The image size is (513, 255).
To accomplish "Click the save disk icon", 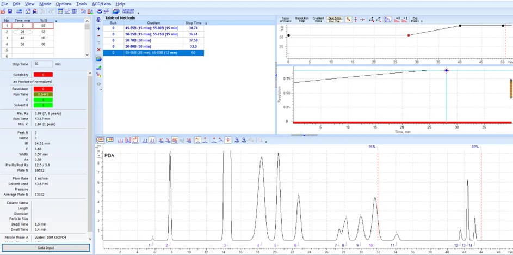I will [x=10, y=11].
